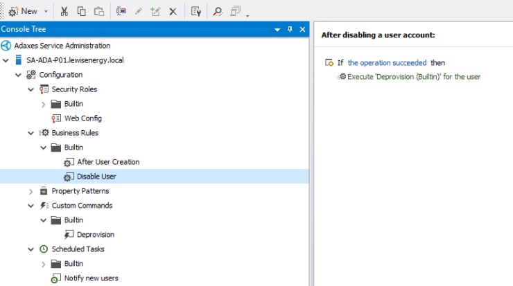
Task: Click the Paste clipboard icon
Action: click(x=99, y=12)
